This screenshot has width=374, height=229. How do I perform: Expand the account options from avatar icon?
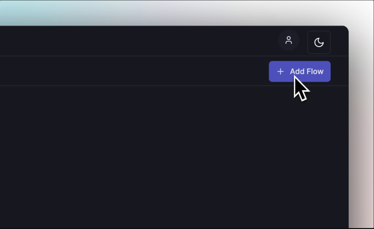point(288,40)
